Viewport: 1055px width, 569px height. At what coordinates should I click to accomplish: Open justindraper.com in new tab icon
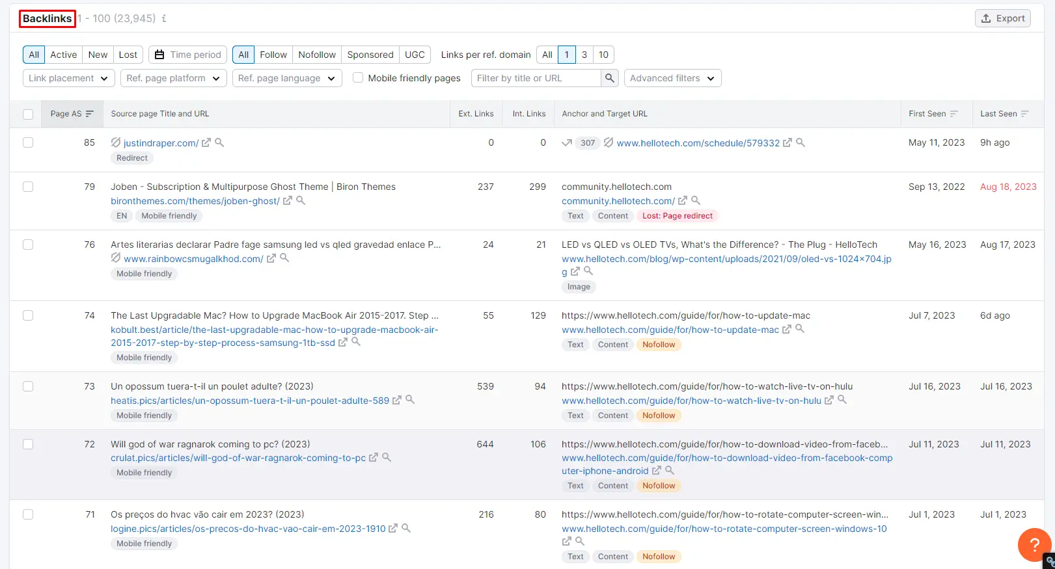tap(206, 142)
